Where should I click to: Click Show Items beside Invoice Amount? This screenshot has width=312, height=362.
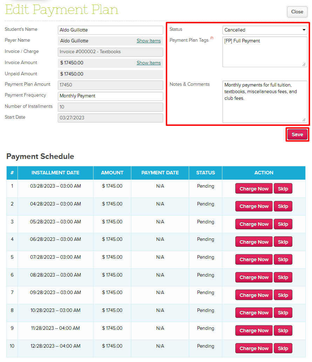pos(148,63)
